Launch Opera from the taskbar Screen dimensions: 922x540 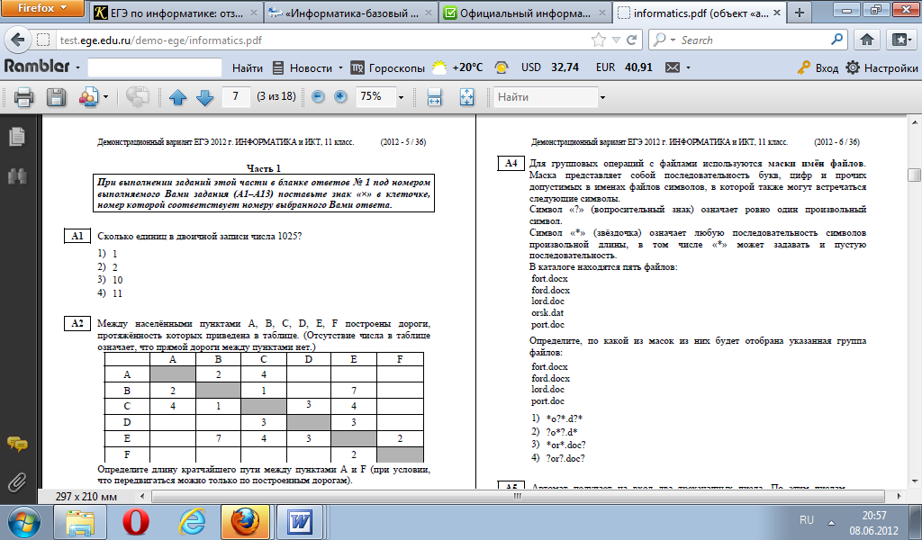pyautogui.click(x=136, y=522)
